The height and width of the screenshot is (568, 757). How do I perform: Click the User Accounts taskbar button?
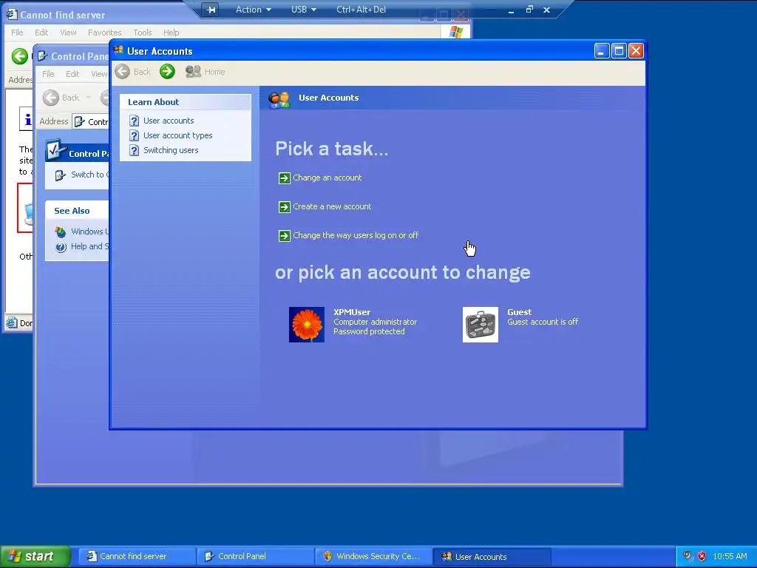(x=492, y=556)
